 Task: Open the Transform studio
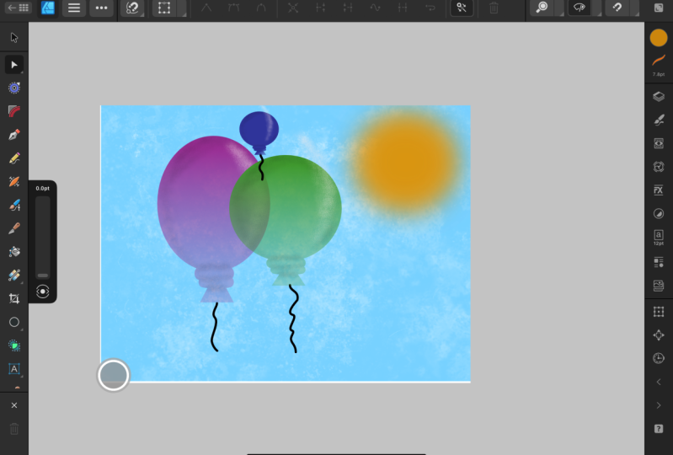659,312
